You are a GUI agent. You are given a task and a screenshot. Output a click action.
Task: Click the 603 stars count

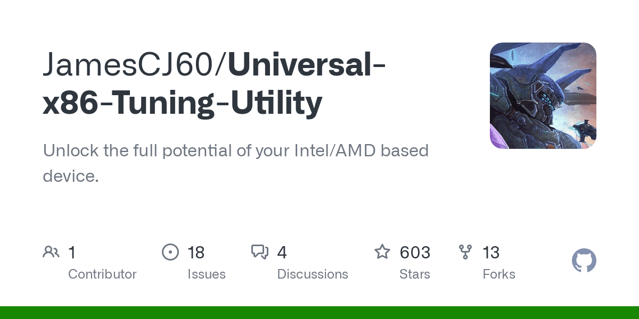[415, 253]
